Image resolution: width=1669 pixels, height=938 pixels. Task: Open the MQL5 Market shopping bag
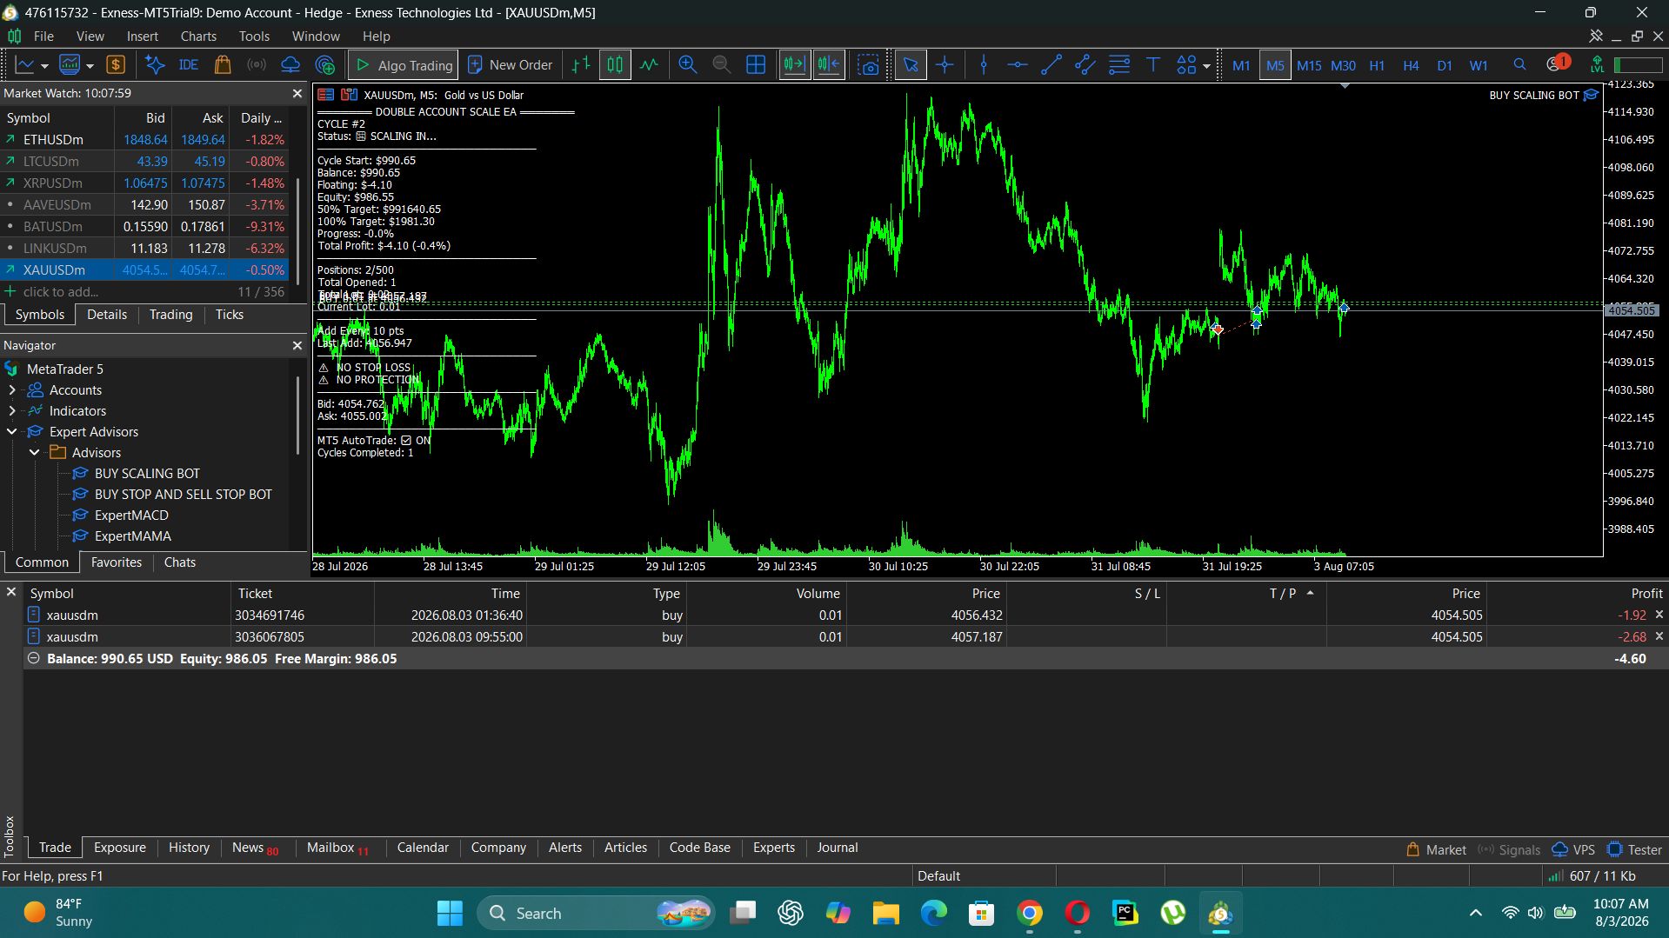(223, 65)
